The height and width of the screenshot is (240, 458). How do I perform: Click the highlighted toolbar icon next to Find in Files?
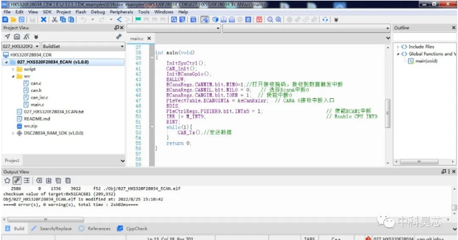(205, 20)
